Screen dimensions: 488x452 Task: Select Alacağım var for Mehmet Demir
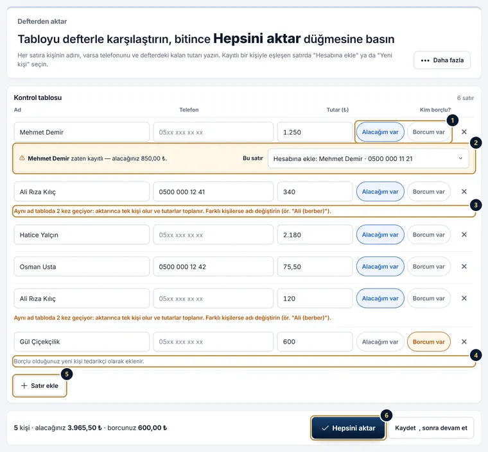tap(380, 132)
